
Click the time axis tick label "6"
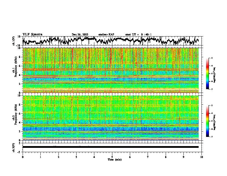coord(130,157)
